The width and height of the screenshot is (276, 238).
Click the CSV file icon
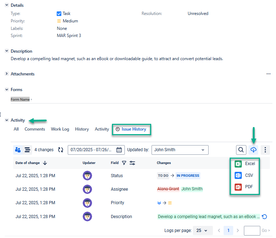[x=238, y=175]
